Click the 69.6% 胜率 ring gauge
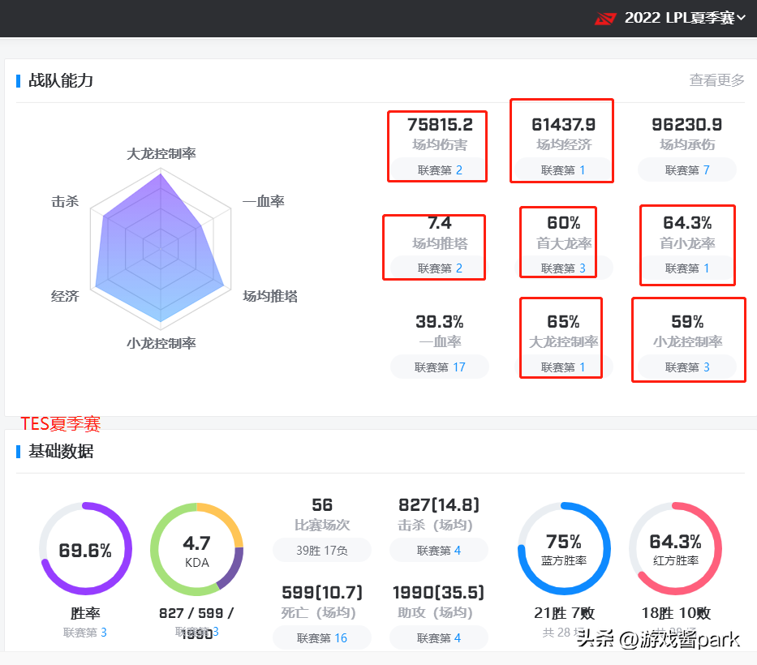This screenshot has width=757, height=665. pyautogui.click(x=85, y=549)
